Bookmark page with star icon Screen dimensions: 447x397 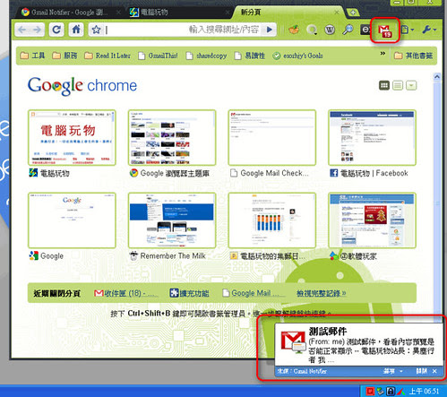(96, 30)
